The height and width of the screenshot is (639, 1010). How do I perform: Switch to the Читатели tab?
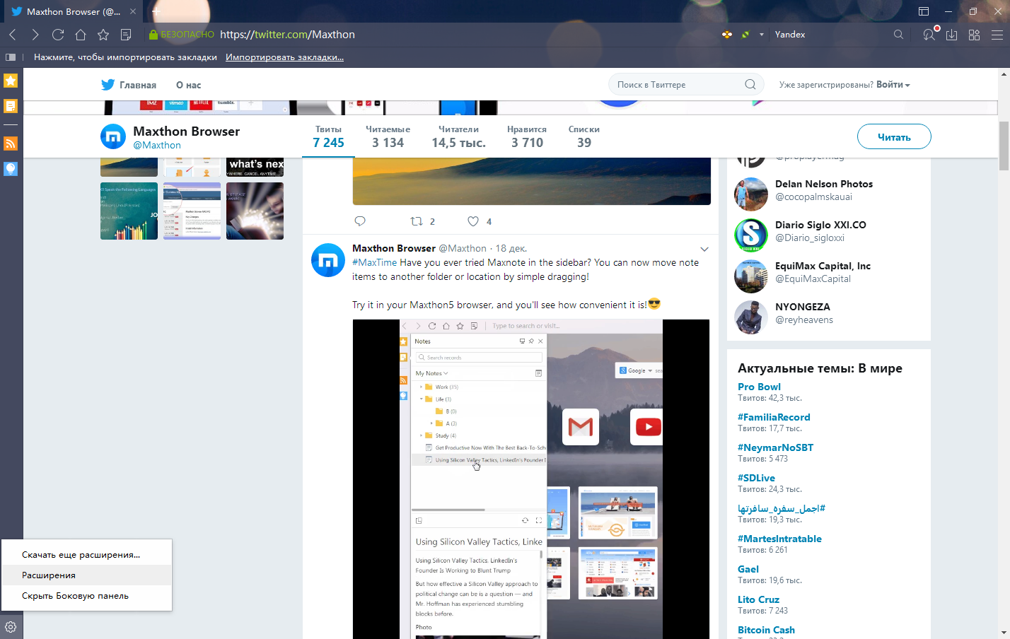point(458,136)
